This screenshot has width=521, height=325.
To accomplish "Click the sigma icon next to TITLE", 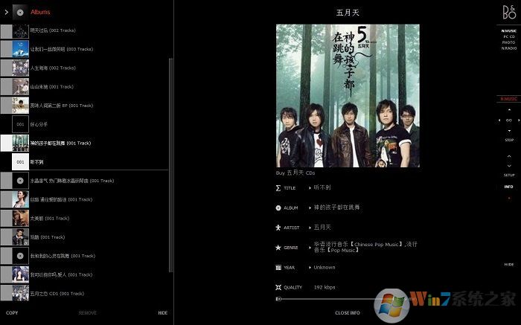I will click(278, 188).
